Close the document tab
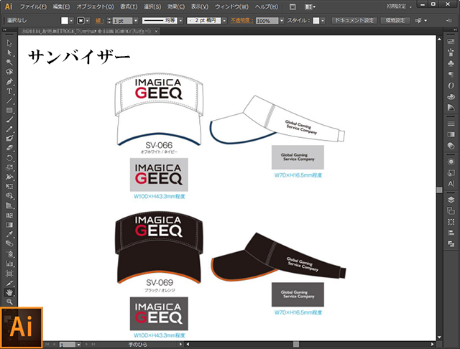Screen dimensions: 460x349 pyautogui.click(x=157, y=31)
